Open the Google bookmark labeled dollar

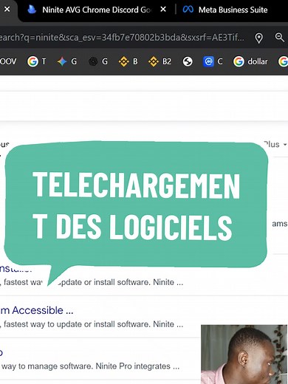pos(250,61)
